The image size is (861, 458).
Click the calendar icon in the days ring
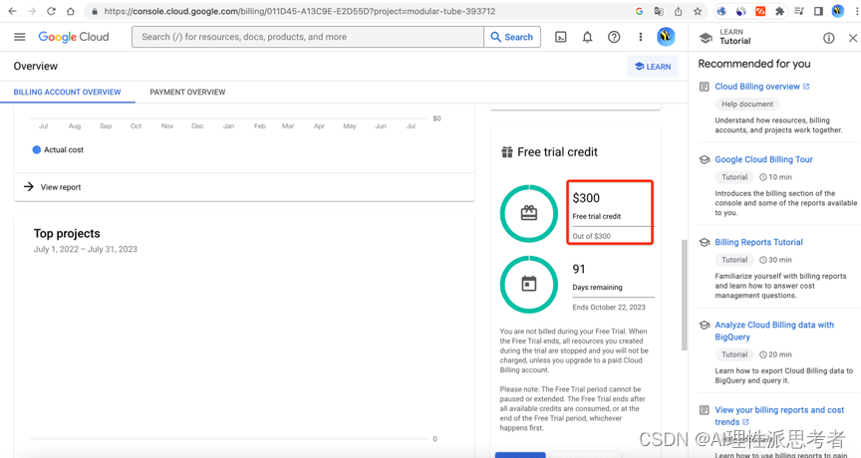pyautogui.click(x=529, y=284)
